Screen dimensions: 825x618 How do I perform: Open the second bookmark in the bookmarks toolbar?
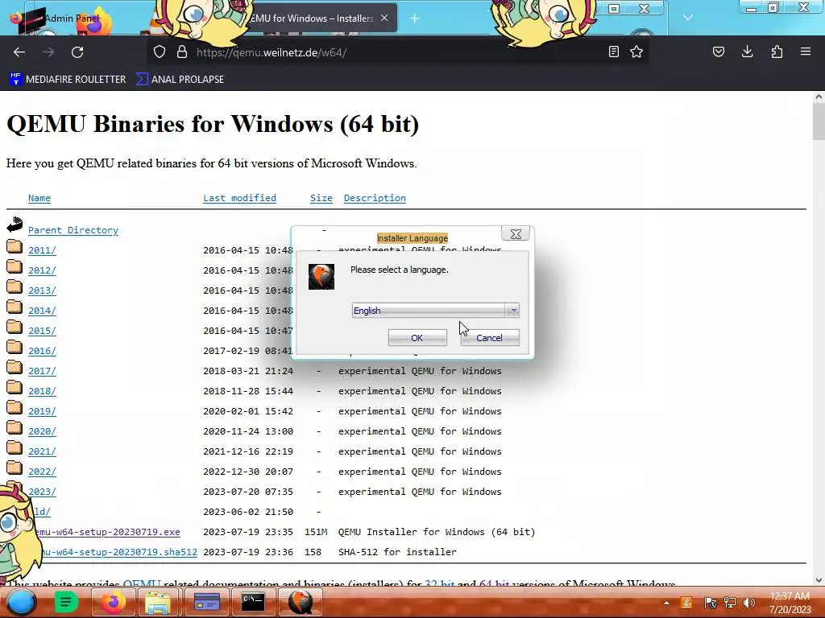point(180,80)
